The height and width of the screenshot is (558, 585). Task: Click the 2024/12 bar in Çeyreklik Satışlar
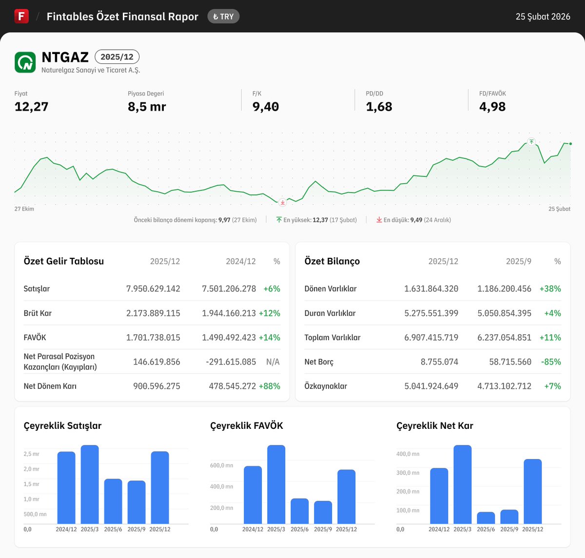[66, 488]
